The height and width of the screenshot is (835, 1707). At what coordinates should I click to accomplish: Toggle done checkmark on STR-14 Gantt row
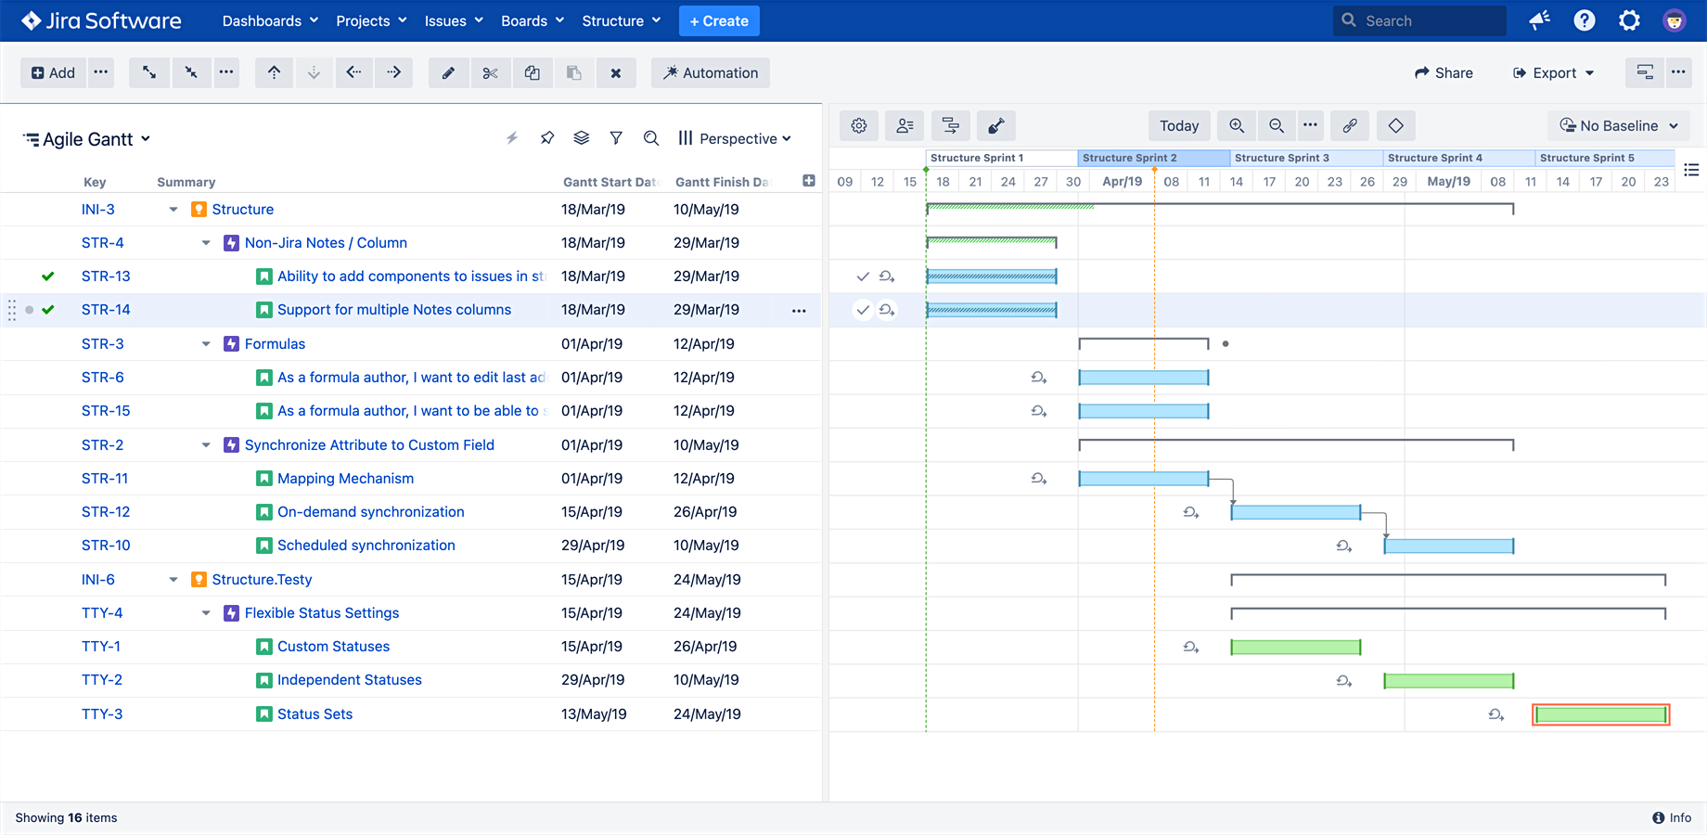pos(863,310)
